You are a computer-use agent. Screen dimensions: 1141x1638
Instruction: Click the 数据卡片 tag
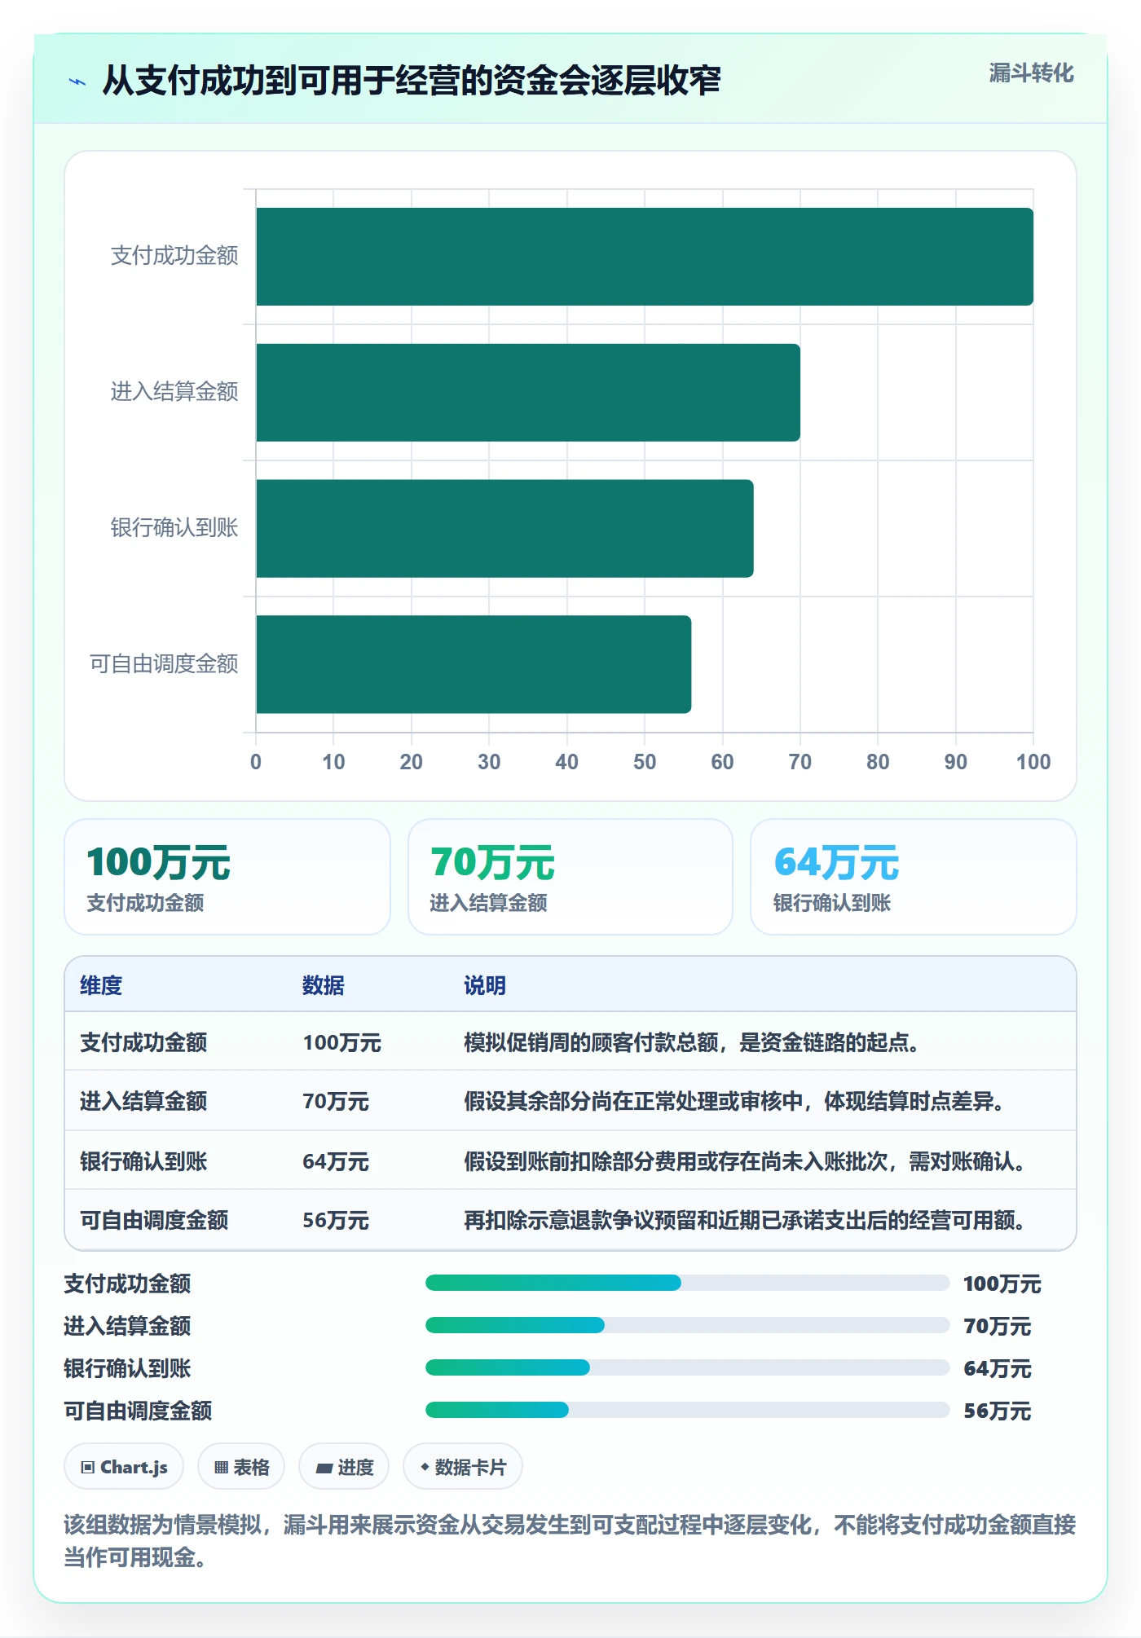click(463, 1467)
